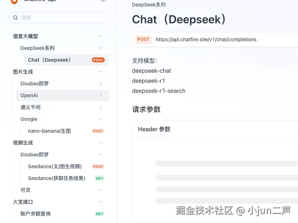This screenshot has width=298, height=223.
Task: Expand the OpenAi group arrow
Action: point(101,95)
